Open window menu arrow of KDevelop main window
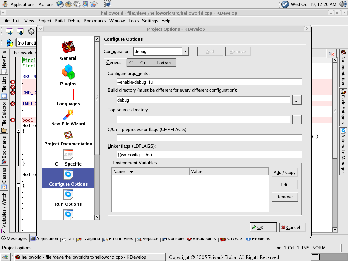348x261 pixels. (3, 13)
